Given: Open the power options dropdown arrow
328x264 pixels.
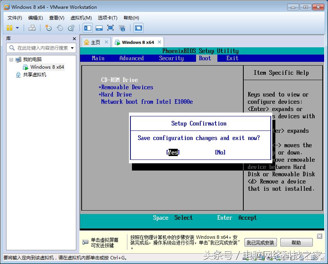Looking at the screenshot, I should tap(17, 28).
